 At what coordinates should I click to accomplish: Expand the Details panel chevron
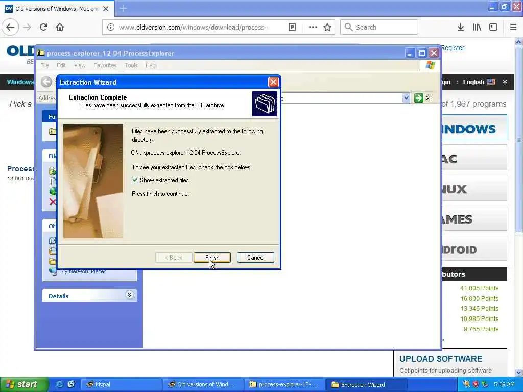(129, 295)
